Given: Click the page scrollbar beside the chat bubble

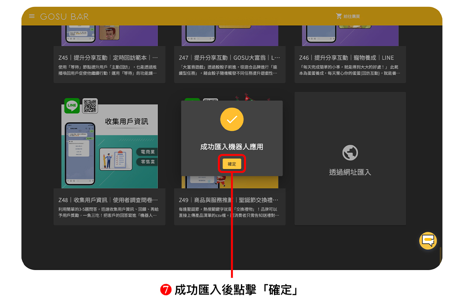Looking at the screenshot, I should point(440,254).
